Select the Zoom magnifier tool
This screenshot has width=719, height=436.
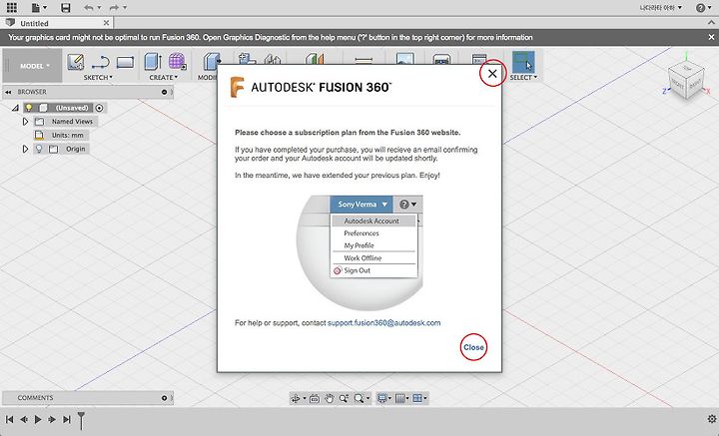pos(344,398)
